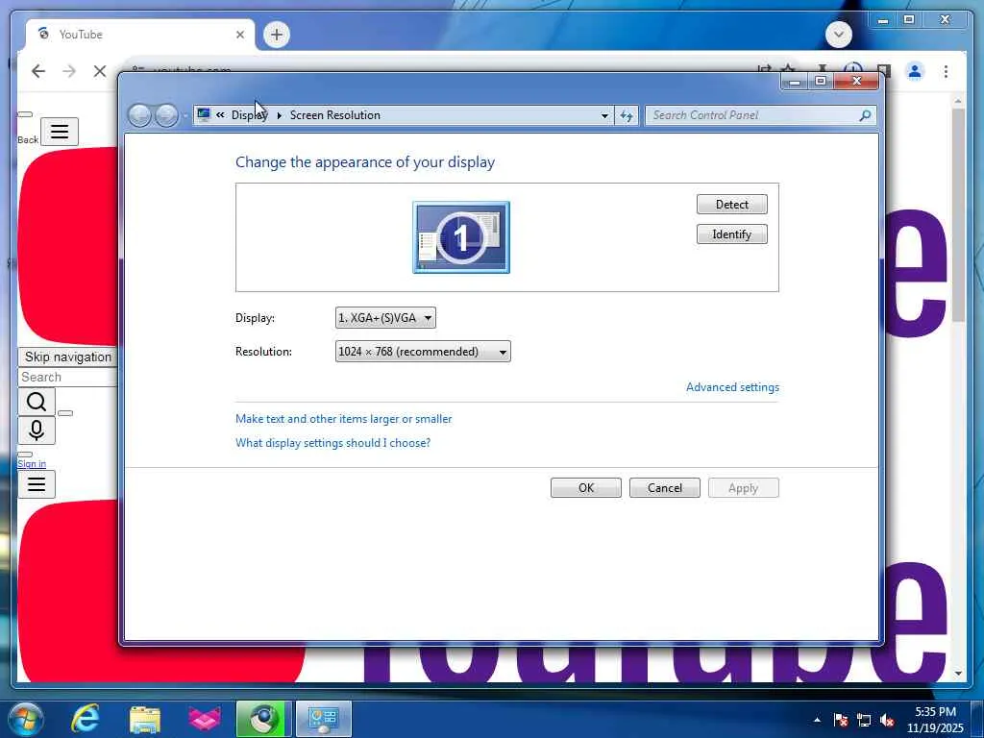Image resolution: width=984 pixels, height=738 pixels.
Task: Open 'What display settings should I choose?' link
Action: (x=332, y=443)
